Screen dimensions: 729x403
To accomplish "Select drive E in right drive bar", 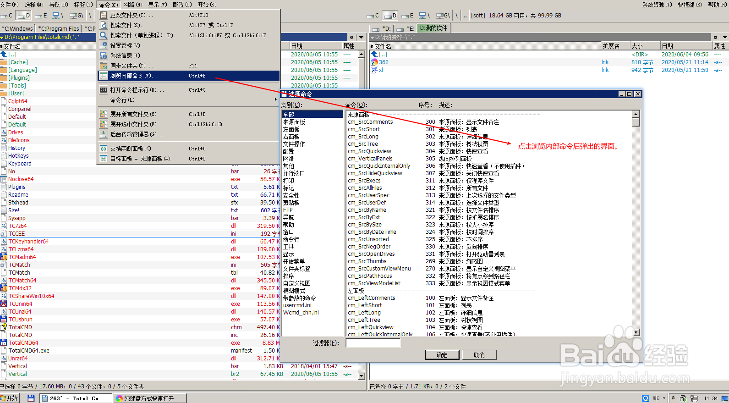I will (408, 16).
